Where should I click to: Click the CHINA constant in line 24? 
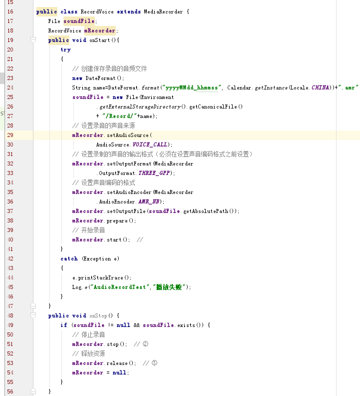coord(320,87)
